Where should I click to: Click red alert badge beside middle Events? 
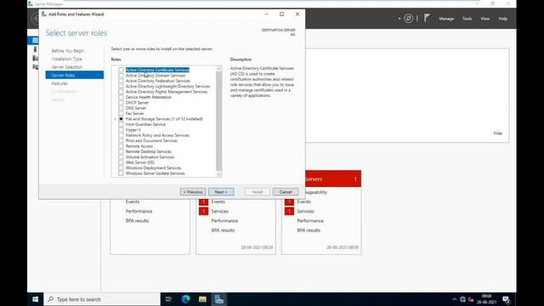tap(203, 201)
